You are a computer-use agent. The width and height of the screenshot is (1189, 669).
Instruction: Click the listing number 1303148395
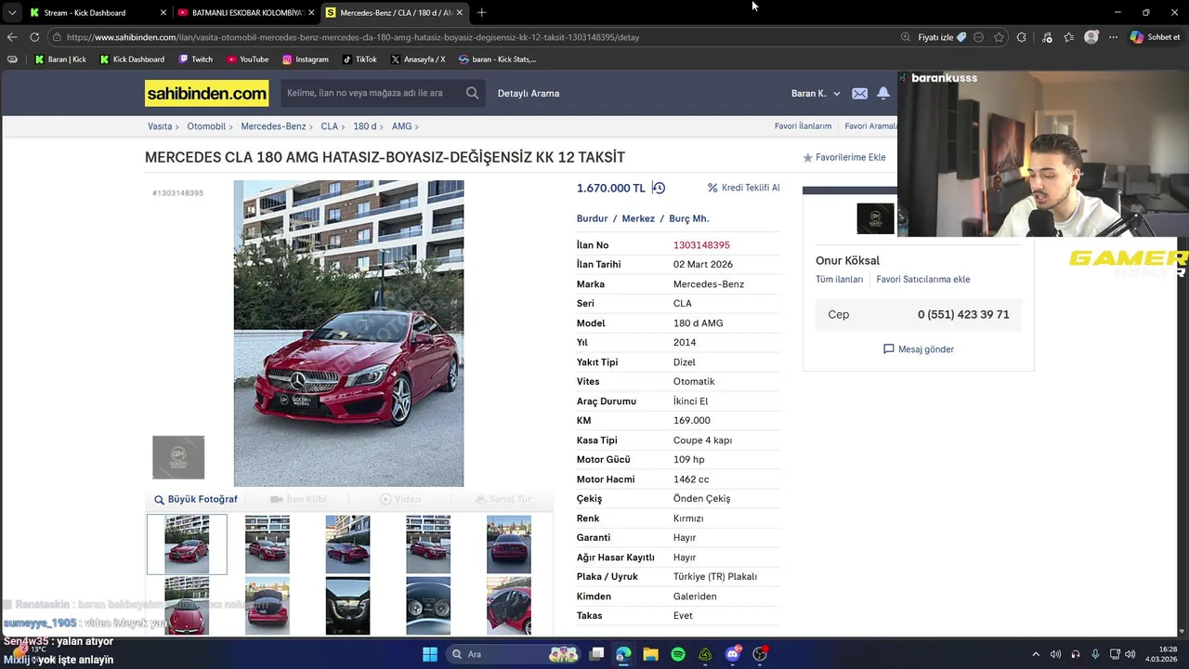[x=701, y=245]
